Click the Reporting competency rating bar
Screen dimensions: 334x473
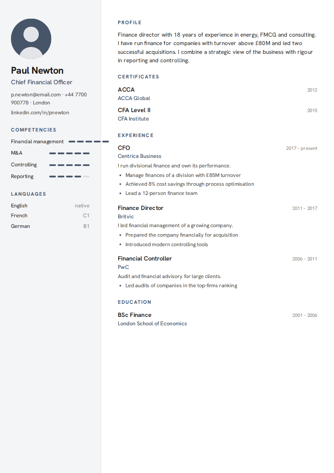(70, 177)
